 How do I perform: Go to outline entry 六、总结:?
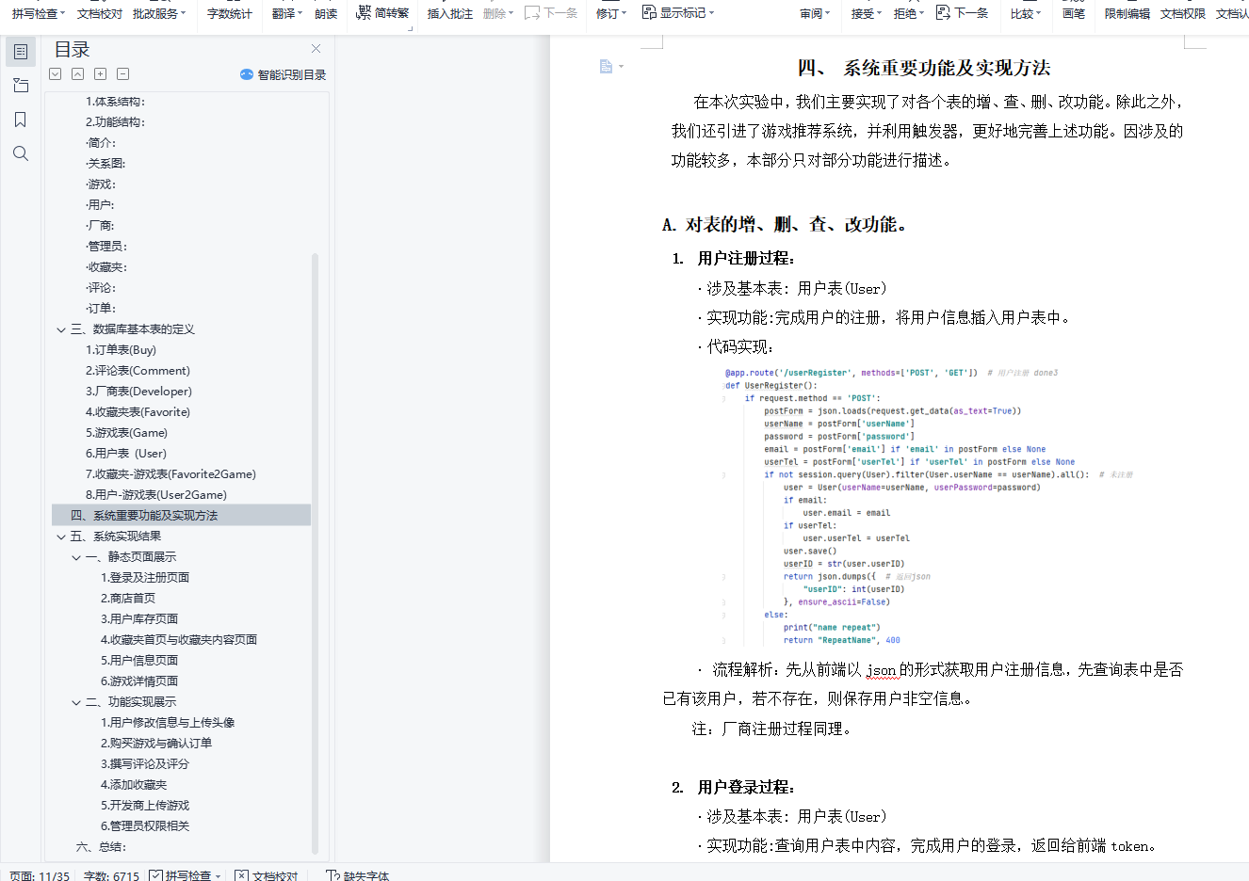point(101,847)
